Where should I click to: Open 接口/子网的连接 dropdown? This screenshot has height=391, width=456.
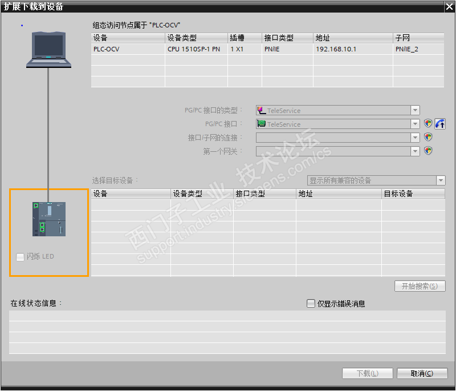(x=416, y=138)
